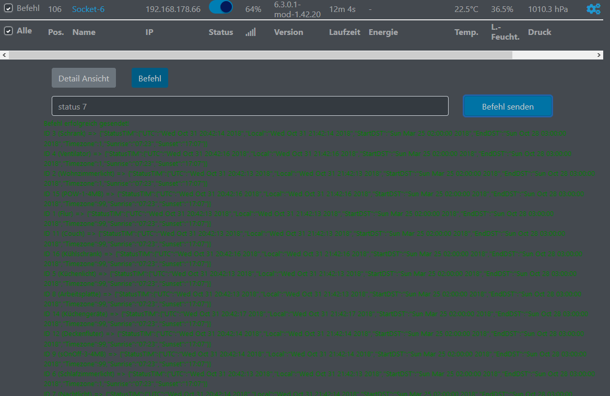Click the ID 2 (Wohnzimmerlicht) response line

(319, 178)
